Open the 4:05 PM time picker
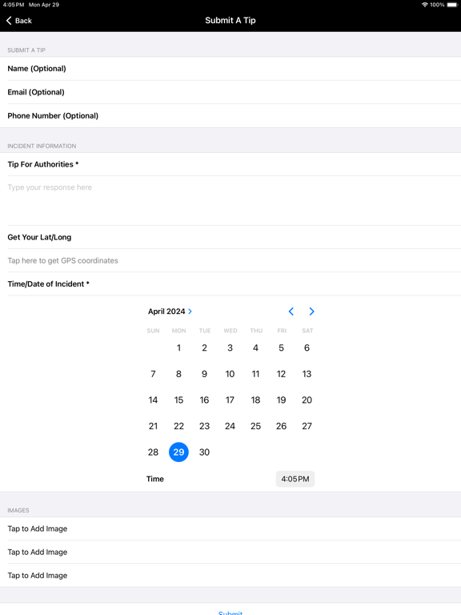This screenshot has height=615, width=461. [x=295, y=479]
